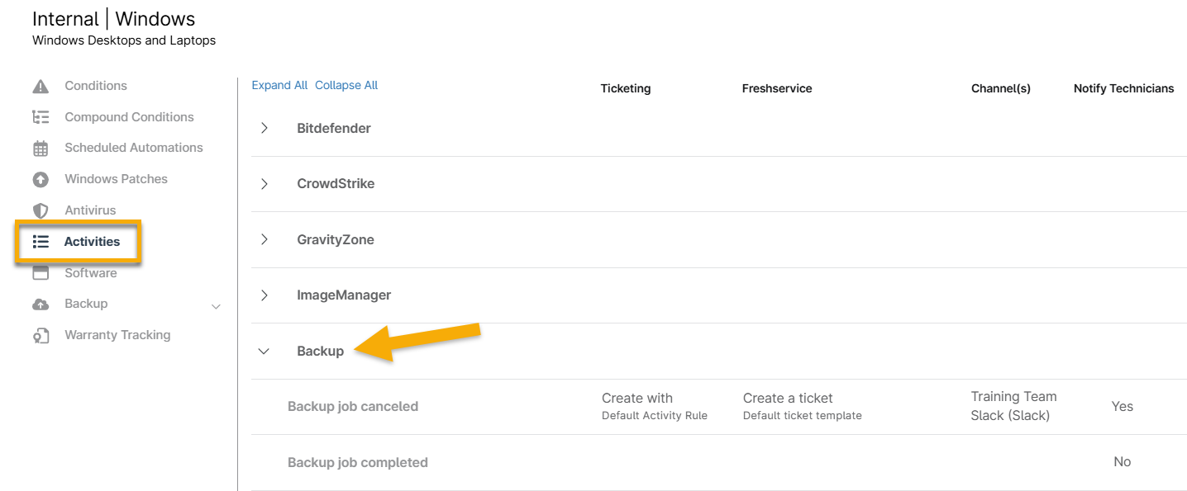Expand the ImageManager activity group

coord(265,295)
